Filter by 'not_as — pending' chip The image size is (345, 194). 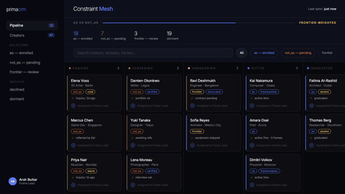tap(298, 53)
